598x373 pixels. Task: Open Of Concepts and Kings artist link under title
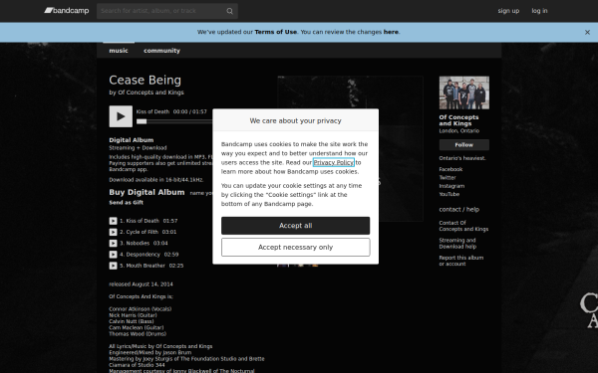pyautogui.click(x=150, y=93)
